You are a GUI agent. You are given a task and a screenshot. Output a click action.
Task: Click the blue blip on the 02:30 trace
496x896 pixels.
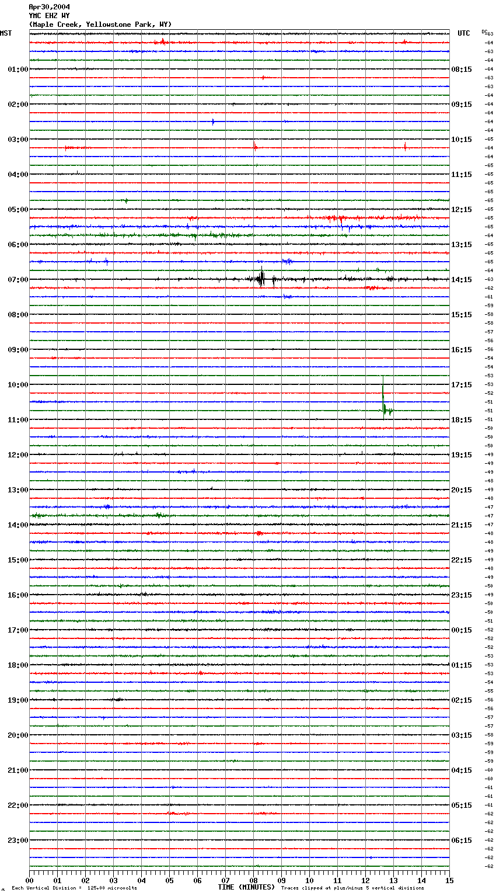coord(213,121)
